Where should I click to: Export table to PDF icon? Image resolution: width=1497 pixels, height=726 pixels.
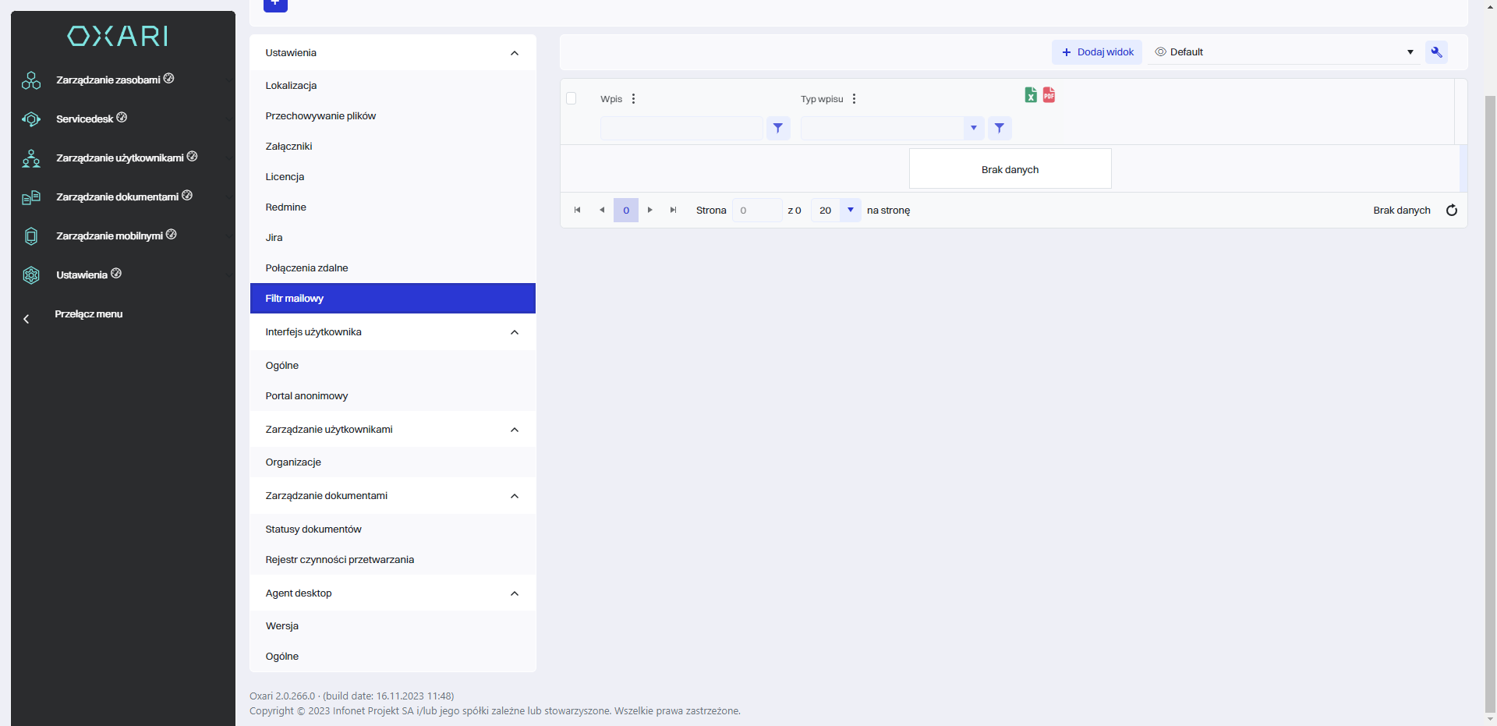coord(1049,95)
